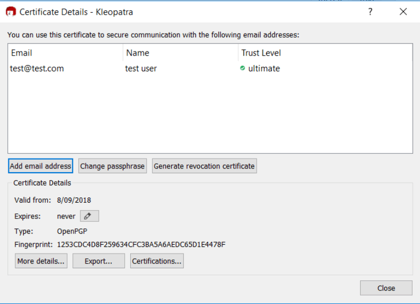The height and width of the screenshot is (304, 420).
Task: Click Generate revocation certificate
Action: coord(204,165)
